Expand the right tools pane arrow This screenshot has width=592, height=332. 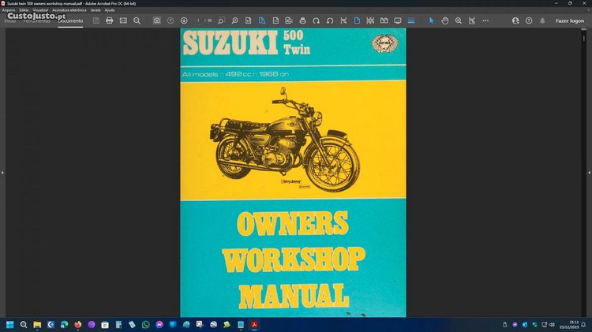pos(588,172)
